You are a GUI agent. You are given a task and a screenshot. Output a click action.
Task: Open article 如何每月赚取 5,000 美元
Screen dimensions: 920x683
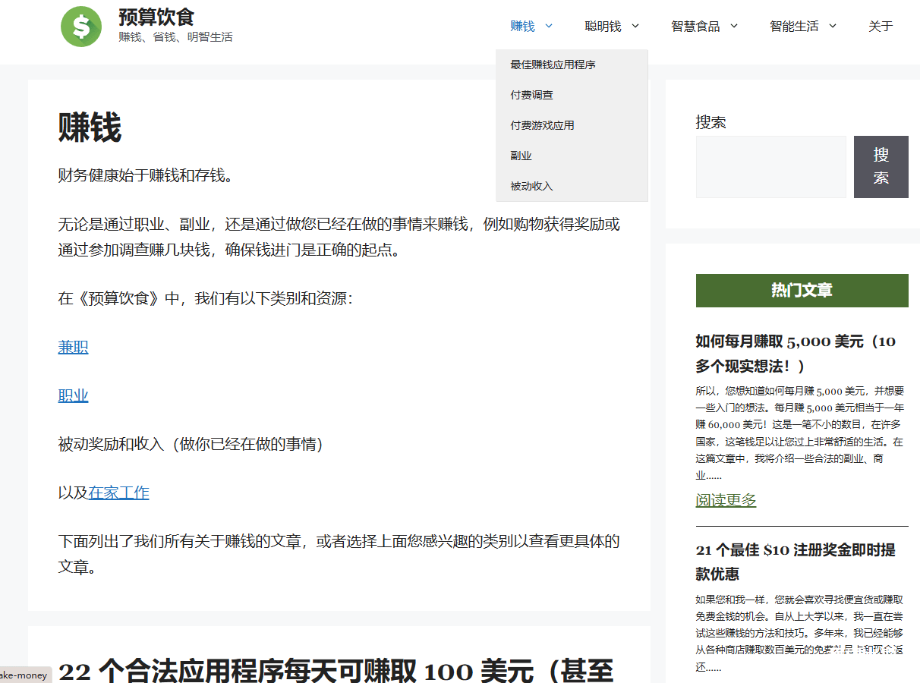(796, 354)
